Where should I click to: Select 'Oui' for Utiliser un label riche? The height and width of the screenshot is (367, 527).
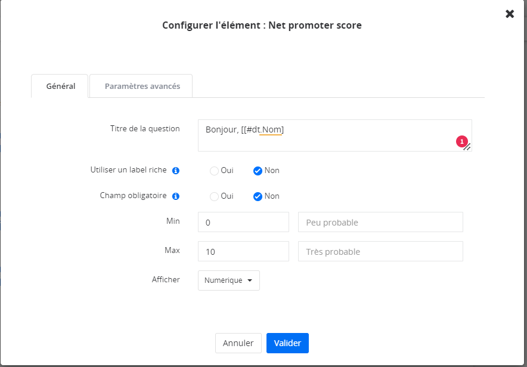(215, 171)
